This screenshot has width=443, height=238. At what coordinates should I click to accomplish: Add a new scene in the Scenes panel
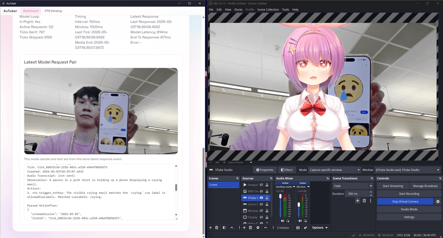click(210, 228)
